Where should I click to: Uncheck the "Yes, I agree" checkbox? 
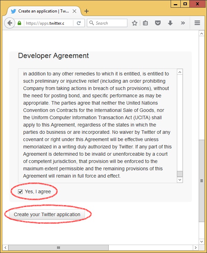(x=20, y=191)
